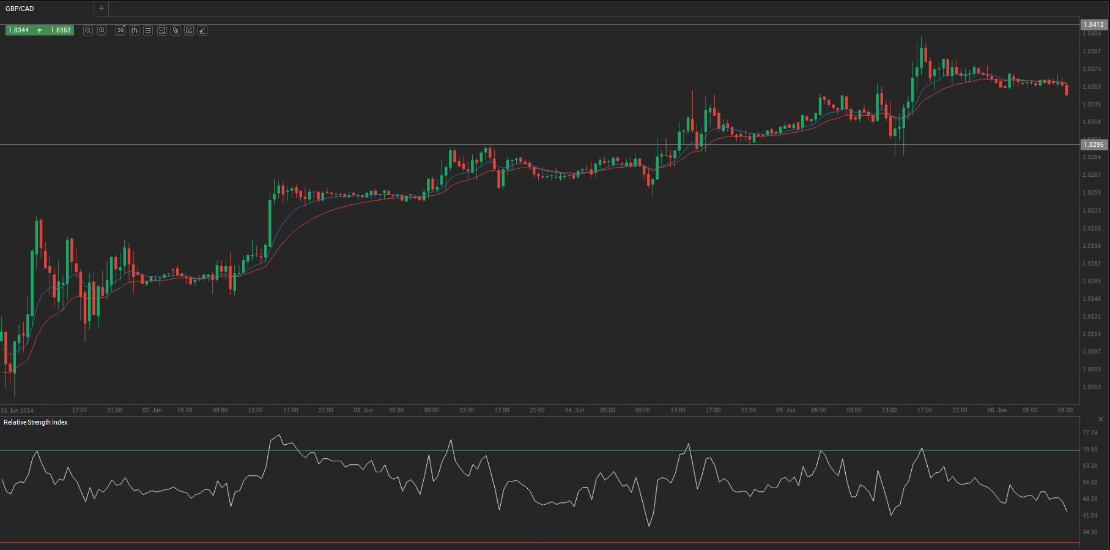Click the 1.8131 price axis value
1110x550 pixels.
[x=1092, y=317]
